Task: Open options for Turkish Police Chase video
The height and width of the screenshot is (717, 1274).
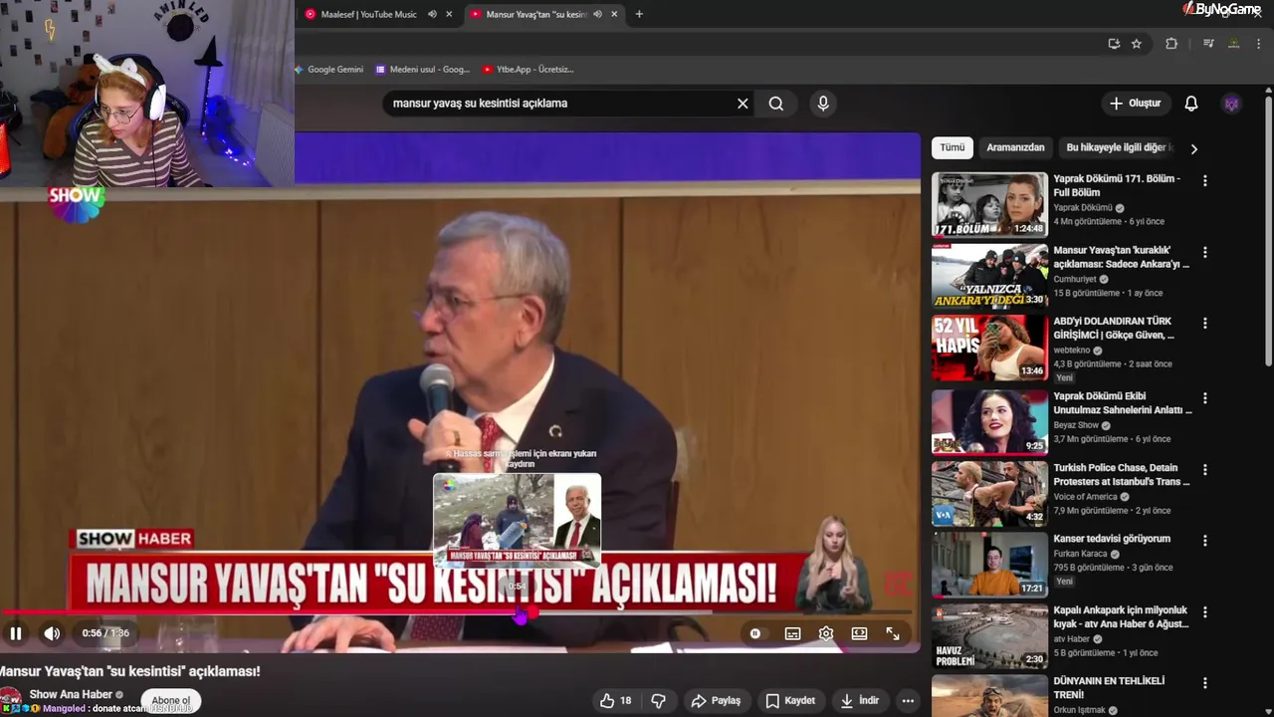Action: pos(1205,470)
